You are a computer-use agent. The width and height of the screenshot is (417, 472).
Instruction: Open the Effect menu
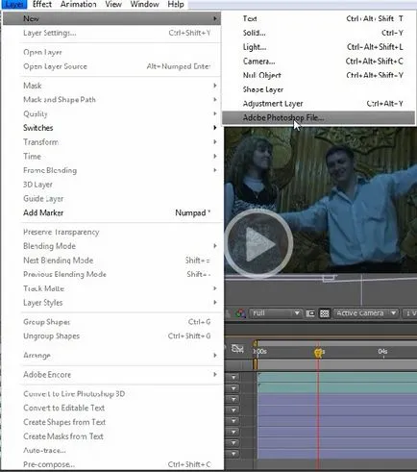[42, 5]
